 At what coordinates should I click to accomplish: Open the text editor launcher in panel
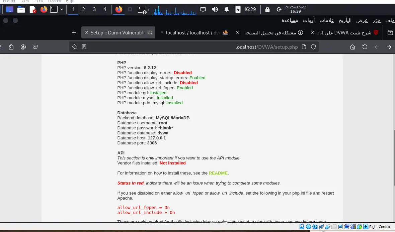tap(33, 10)
